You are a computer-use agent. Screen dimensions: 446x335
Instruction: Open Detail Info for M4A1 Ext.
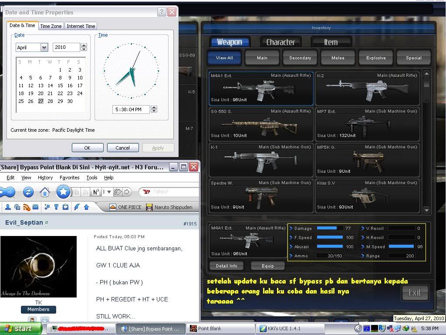click(226, 266)
